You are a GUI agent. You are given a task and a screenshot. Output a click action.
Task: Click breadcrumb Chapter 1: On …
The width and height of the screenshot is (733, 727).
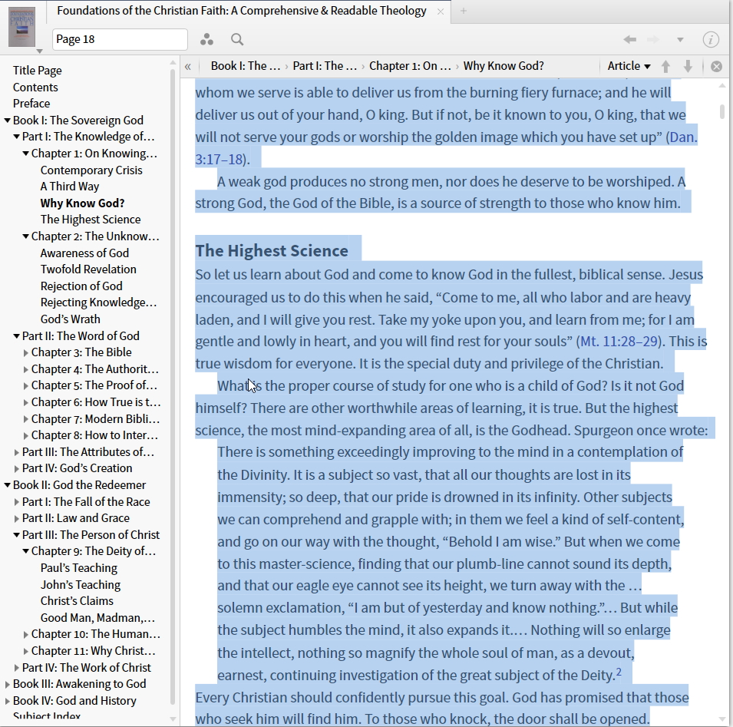[410, 66]
